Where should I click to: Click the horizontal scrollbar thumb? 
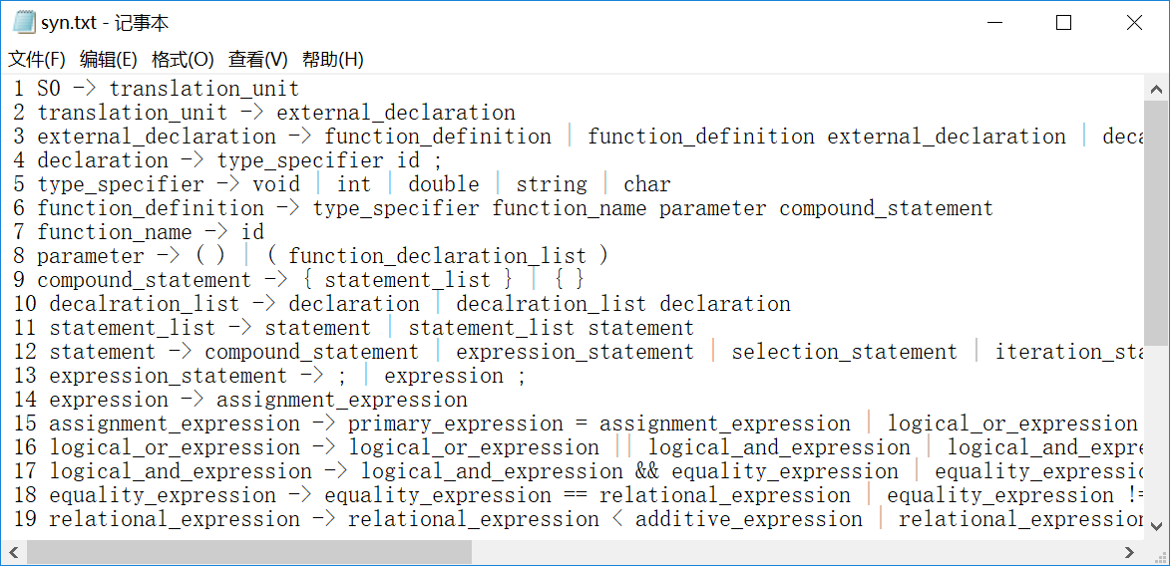(x=249, y=552)
